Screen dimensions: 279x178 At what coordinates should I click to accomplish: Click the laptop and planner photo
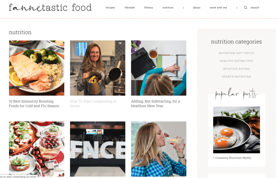[x=159, y=68]
